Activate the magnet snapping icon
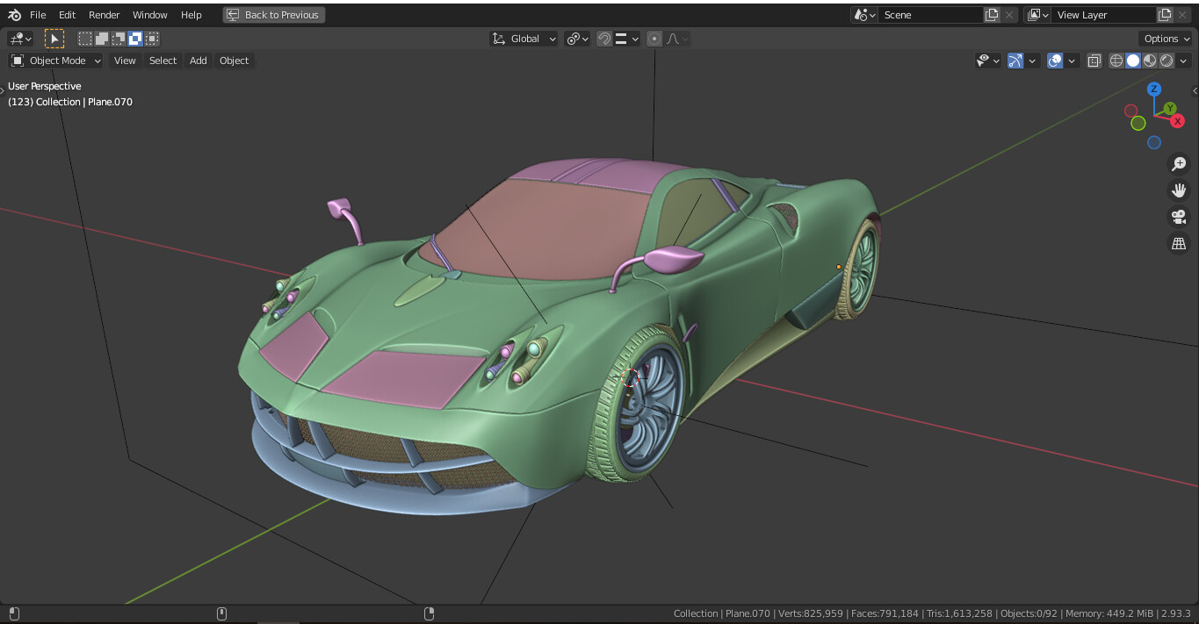This screenshot has width=1199, height=624. 604,38
